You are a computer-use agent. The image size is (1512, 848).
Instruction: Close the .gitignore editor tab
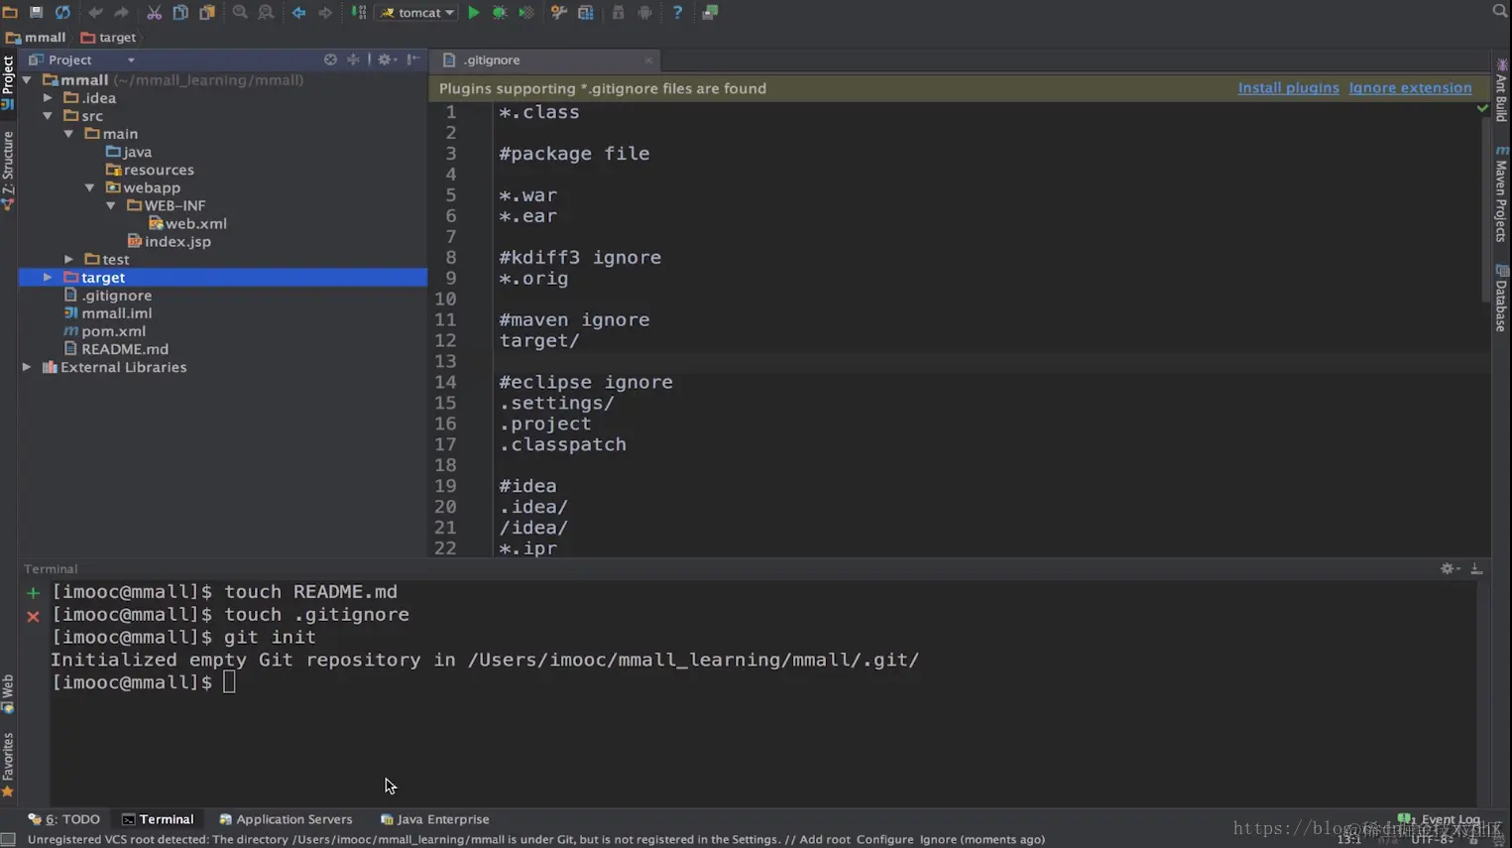[x=648, y=60]
